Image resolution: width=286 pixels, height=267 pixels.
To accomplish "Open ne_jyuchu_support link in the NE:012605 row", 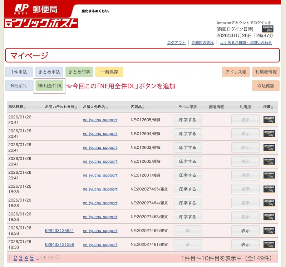I will (x=100, y=120).
